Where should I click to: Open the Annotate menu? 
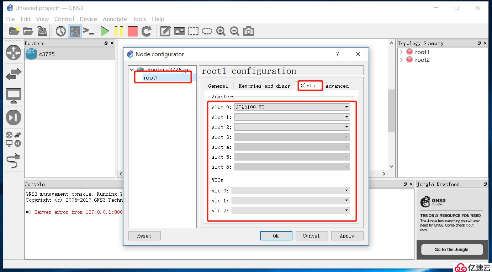click(x=115, y=19)
